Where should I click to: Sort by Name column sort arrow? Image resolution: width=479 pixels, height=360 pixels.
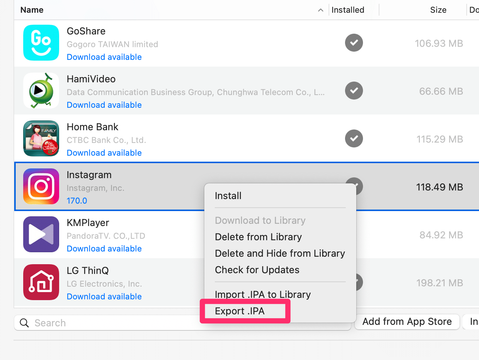pos(321,10)
